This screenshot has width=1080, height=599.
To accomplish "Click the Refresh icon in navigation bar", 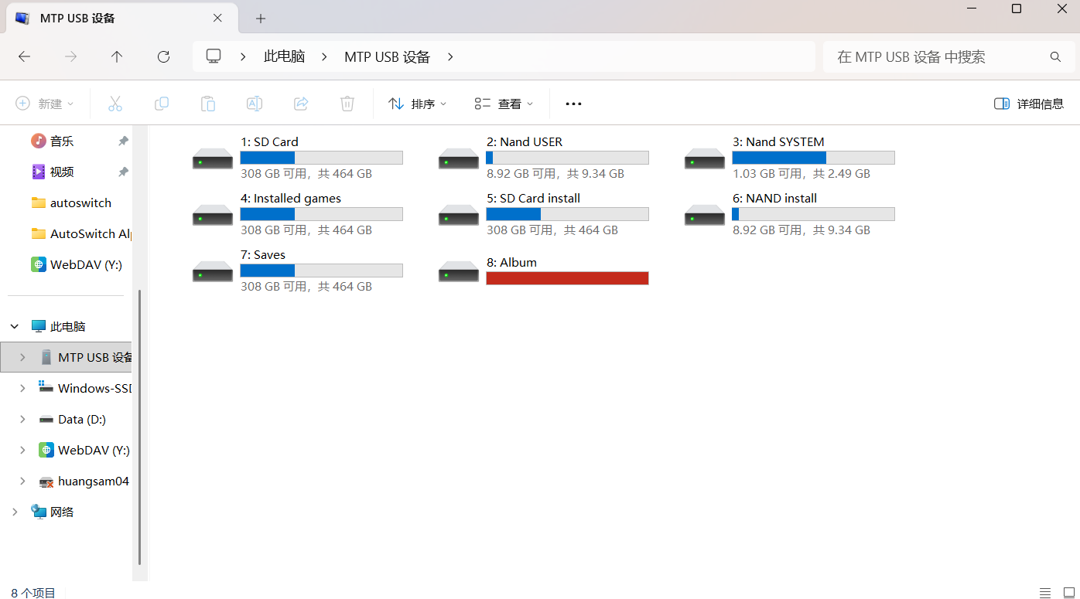I will coord(163,56).
